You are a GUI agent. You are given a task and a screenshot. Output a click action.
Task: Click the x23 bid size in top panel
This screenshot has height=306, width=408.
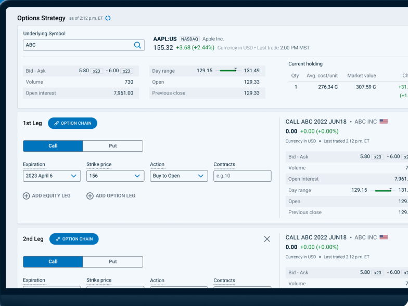coord(97,71)
